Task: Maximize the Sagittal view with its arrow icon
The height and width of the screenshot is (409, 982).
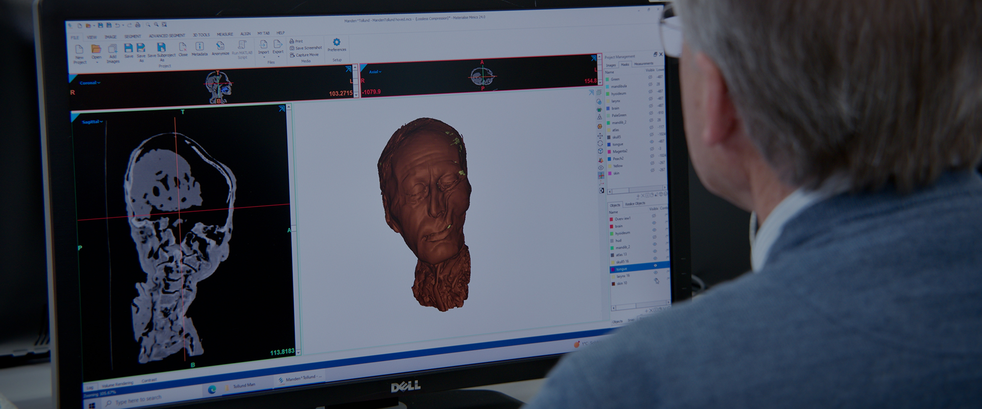Action: [x=281, y=109]
